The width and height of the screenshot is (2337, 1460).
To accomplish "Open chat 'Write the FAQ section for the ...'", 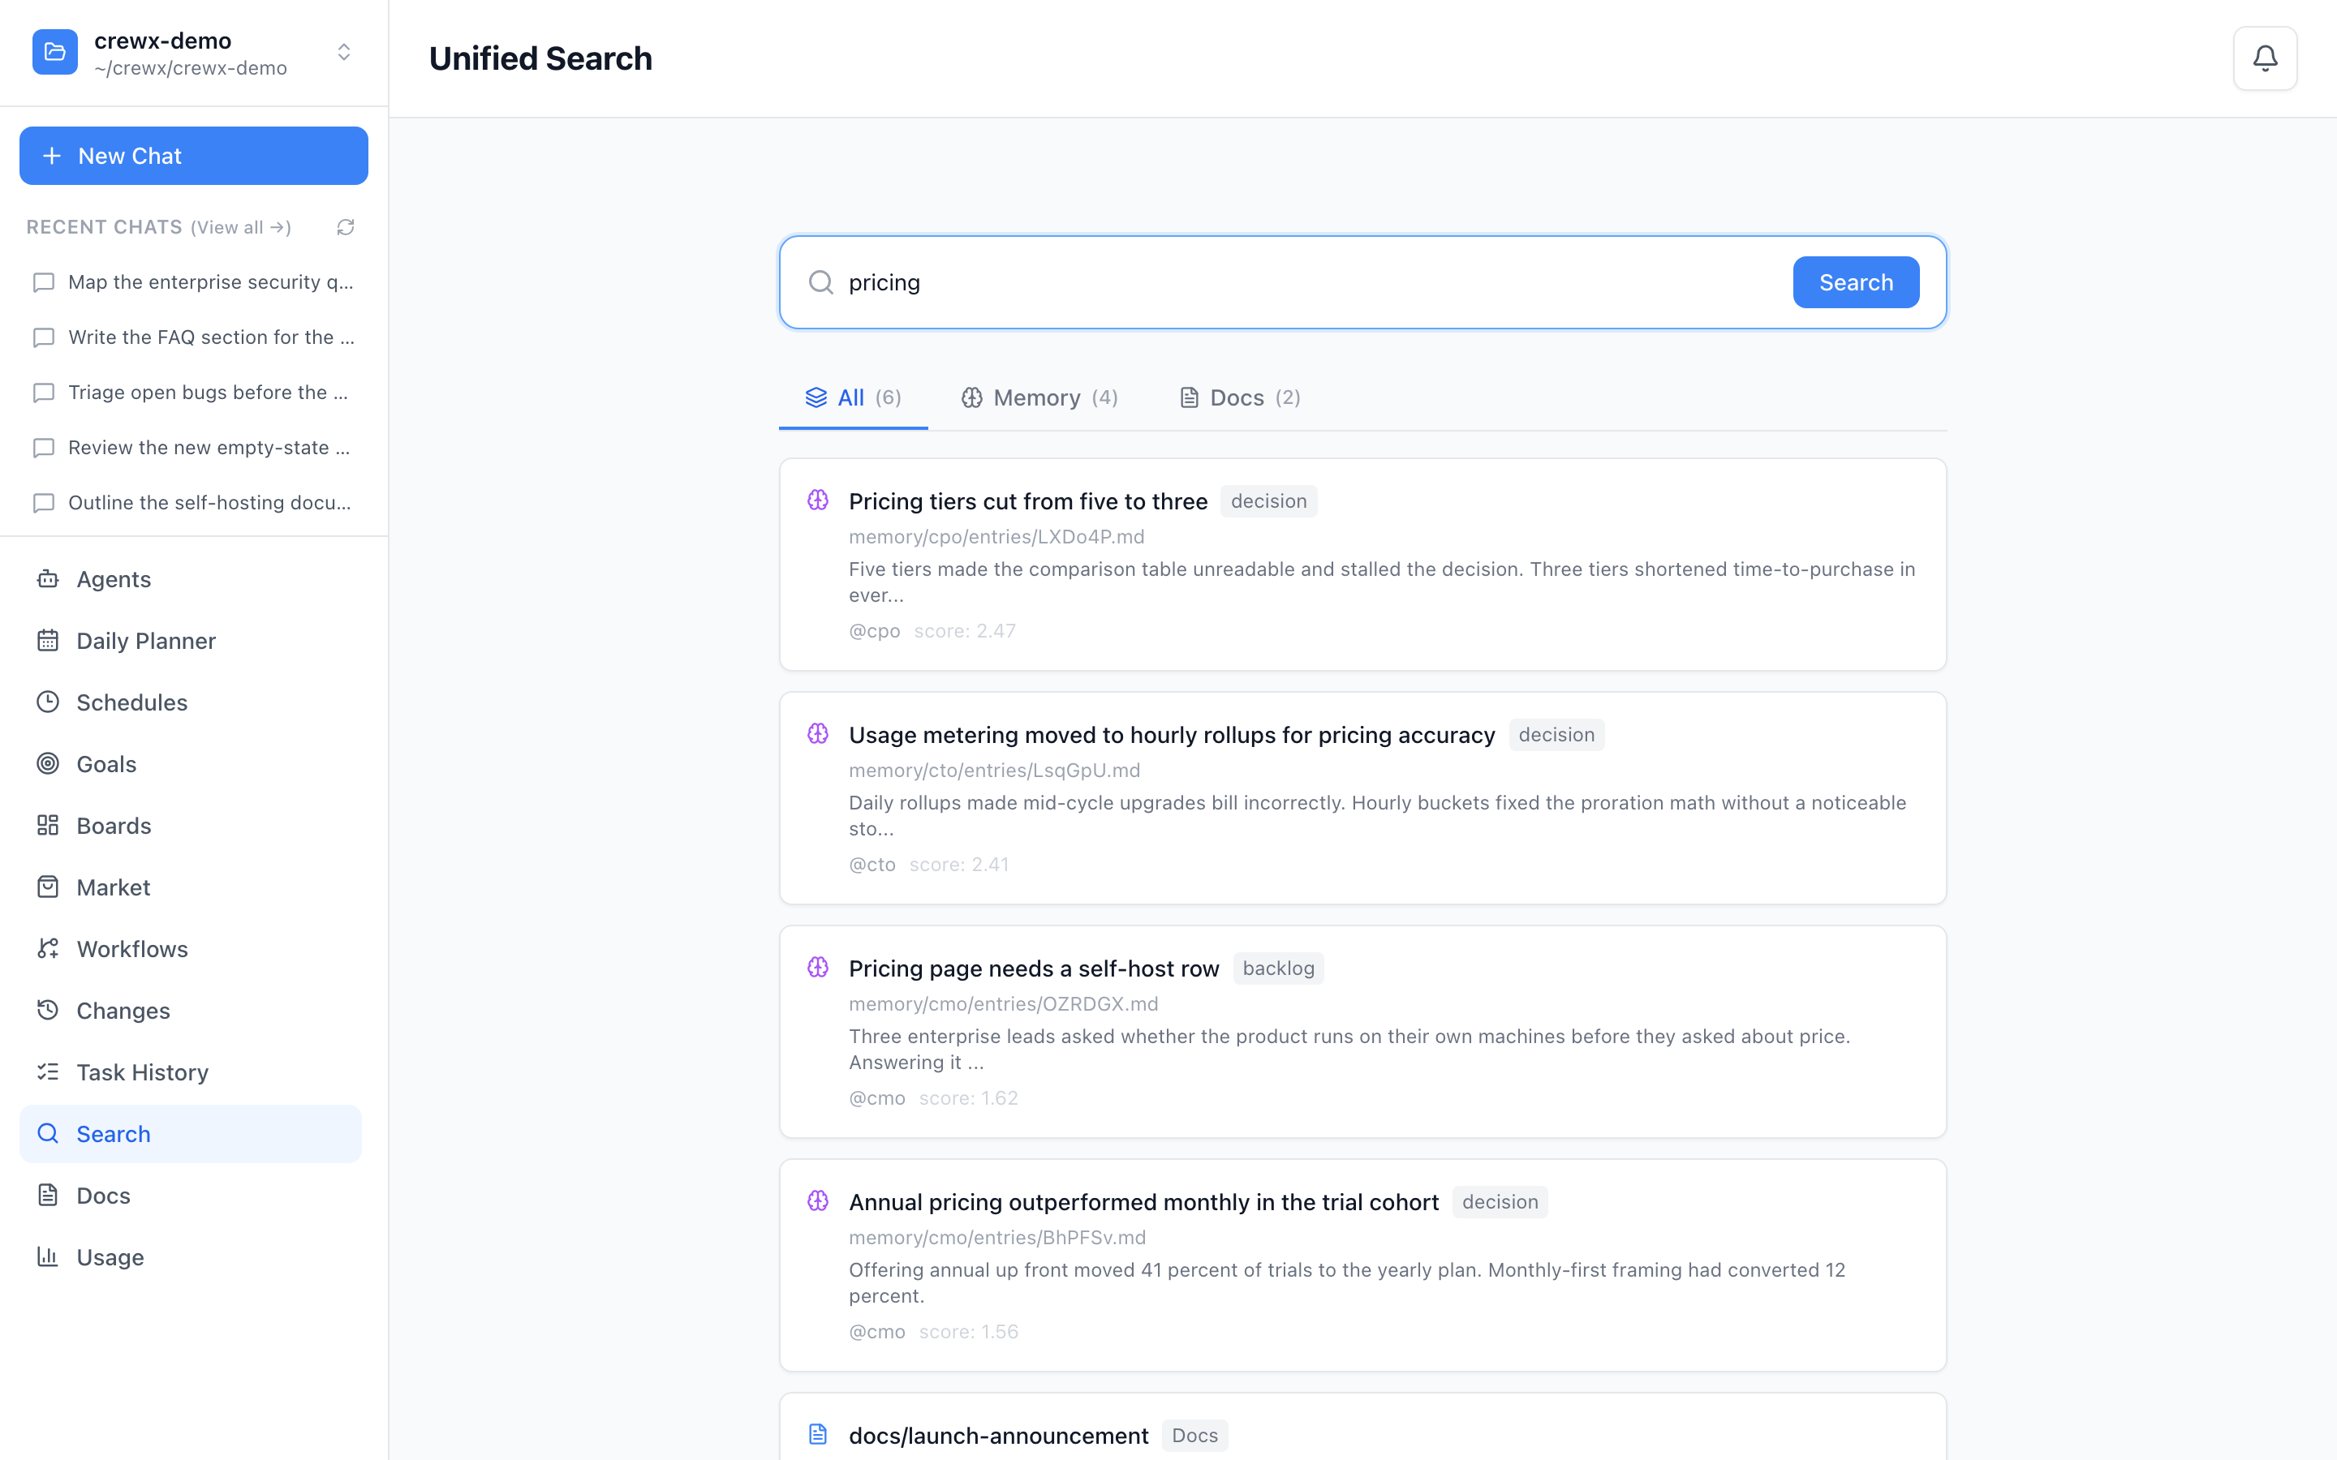I will click(193, 337).
